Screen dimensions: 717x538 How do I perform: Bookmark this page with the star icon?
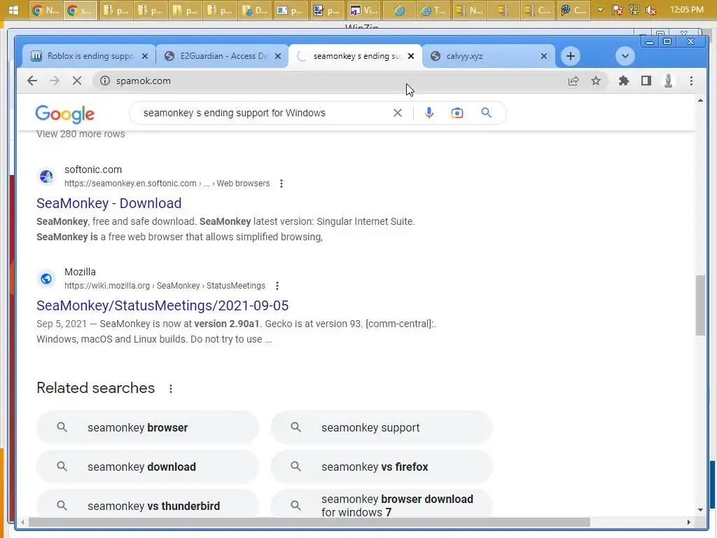click(596, 81)
